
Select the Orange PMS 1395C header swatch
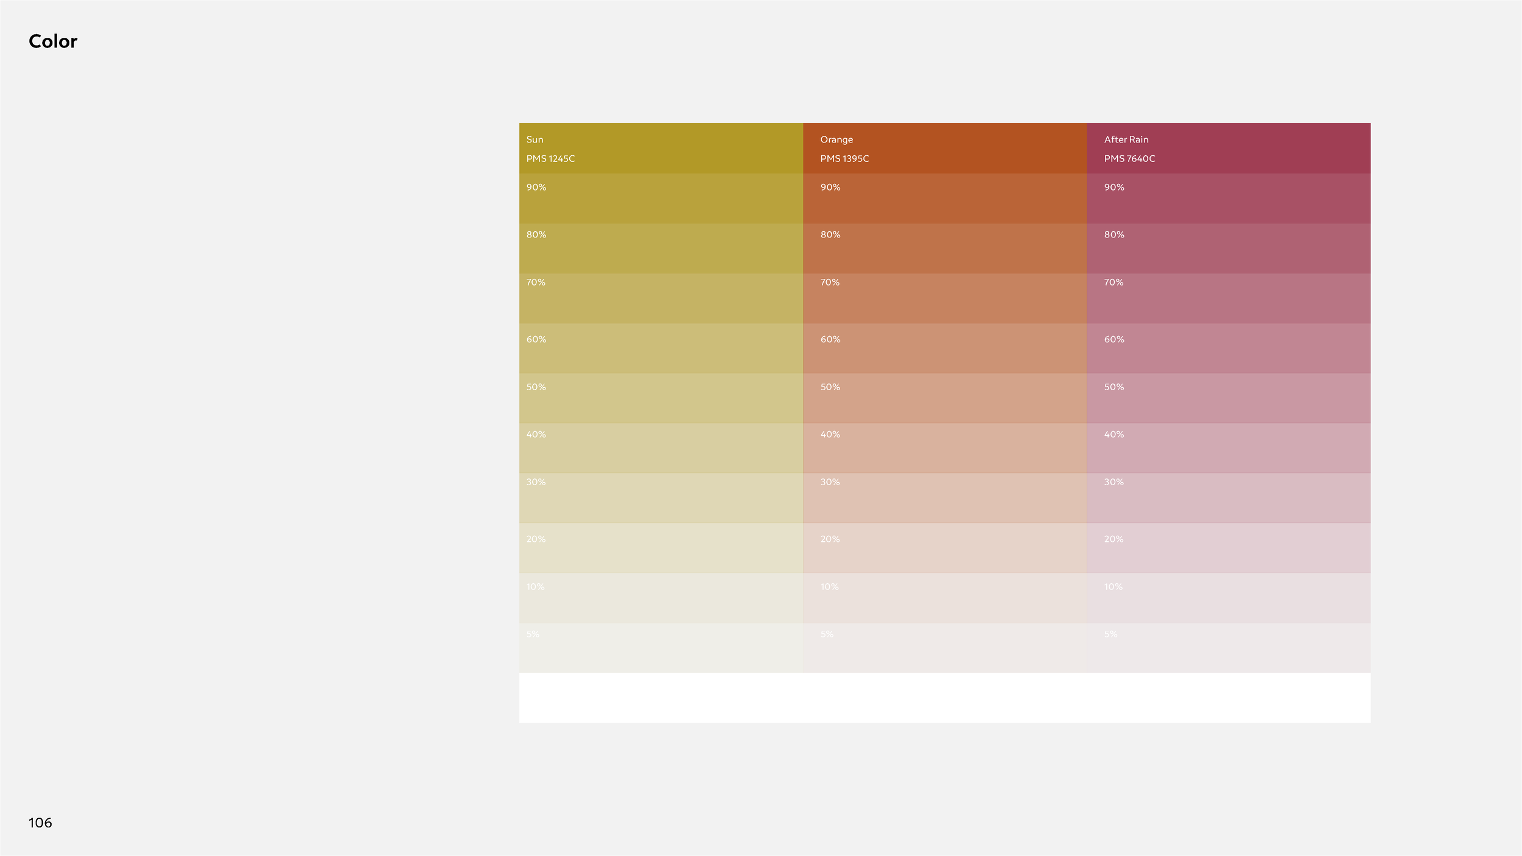[944, 148]
